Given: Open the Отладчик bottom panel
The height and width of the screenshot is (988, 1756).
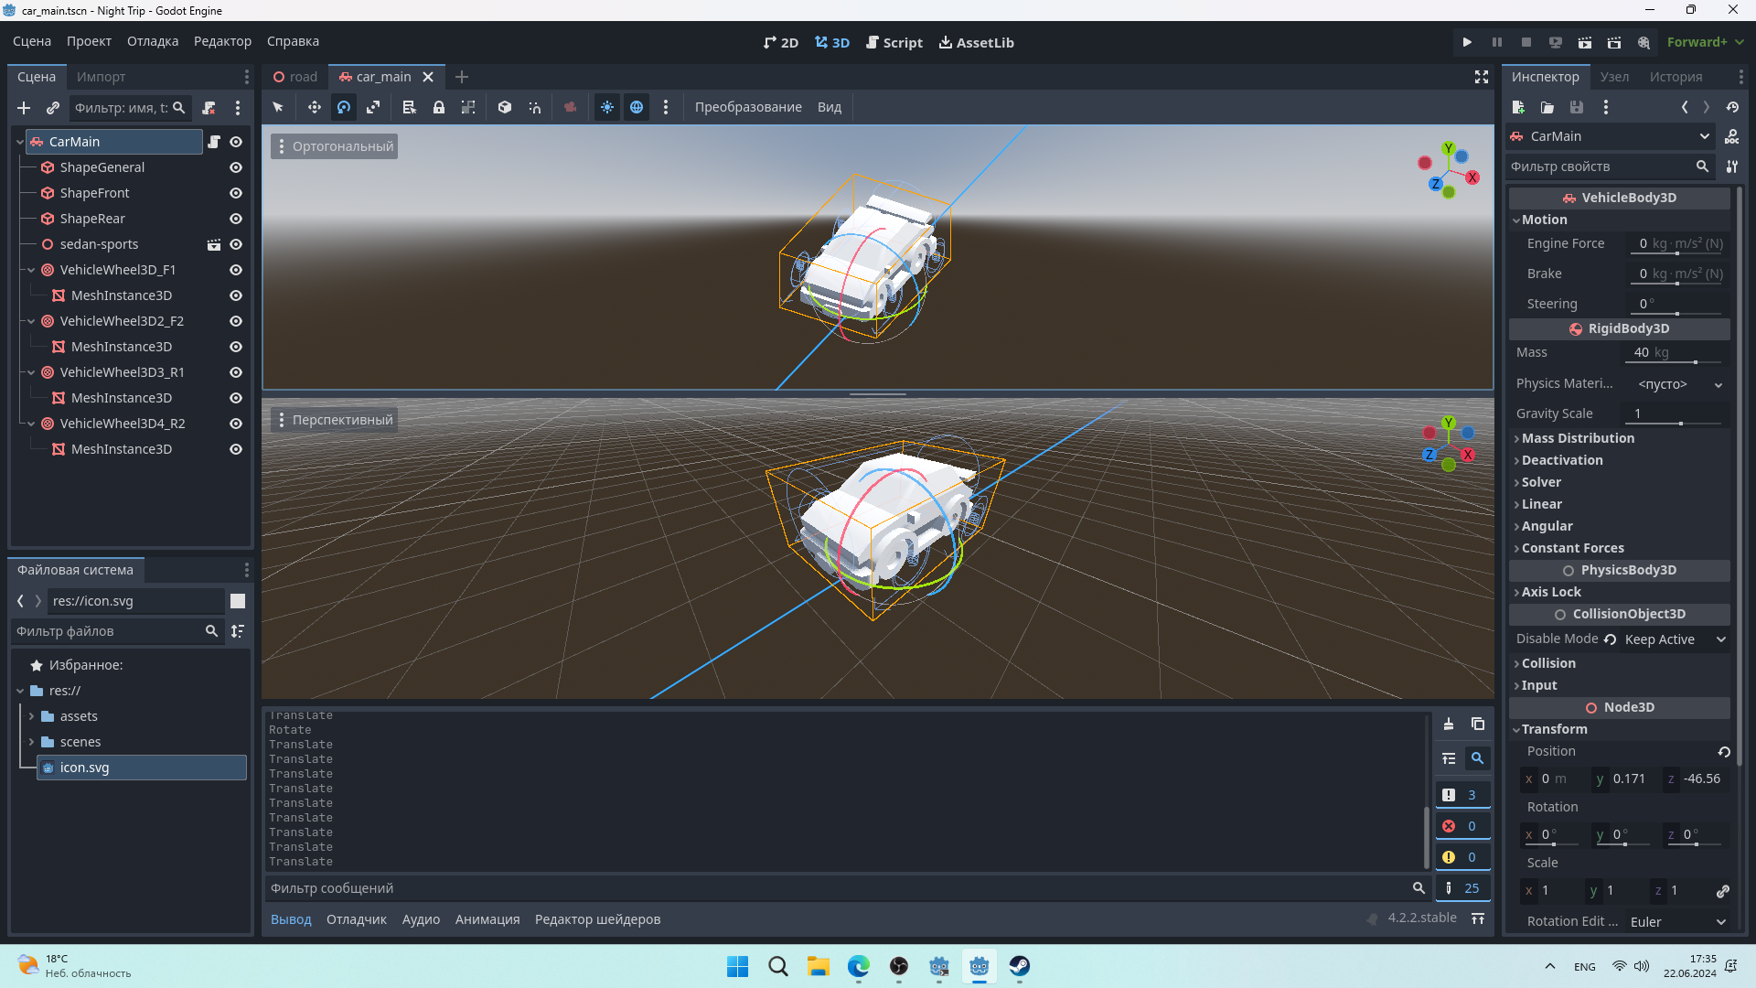Looking at the screenshot, I should tap(357, 919).
